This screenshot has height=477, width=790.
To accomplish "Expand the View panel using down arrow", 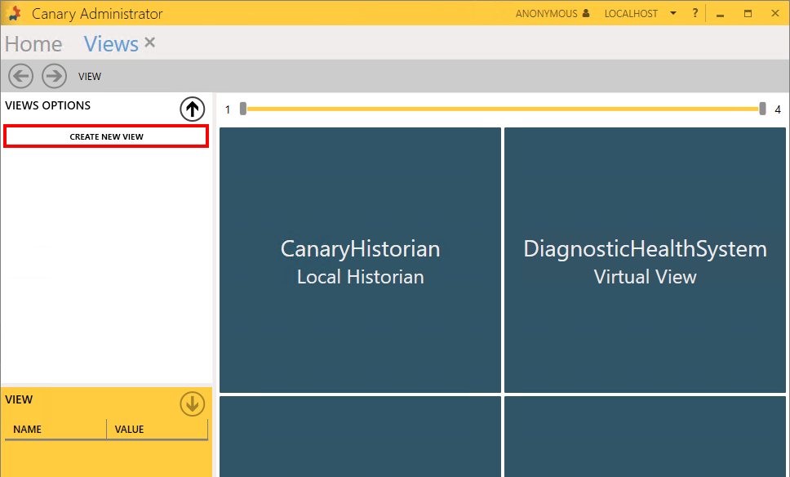I will click(x=192, y=403).
